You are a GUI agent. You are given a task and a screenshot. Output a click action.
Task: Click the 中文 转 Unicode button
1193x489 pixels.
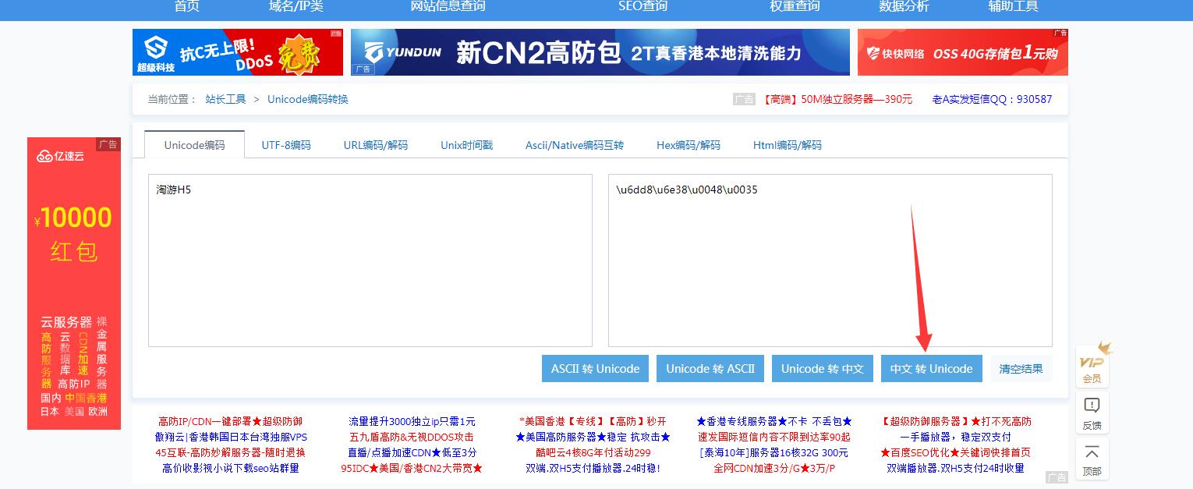pos(931,369)
